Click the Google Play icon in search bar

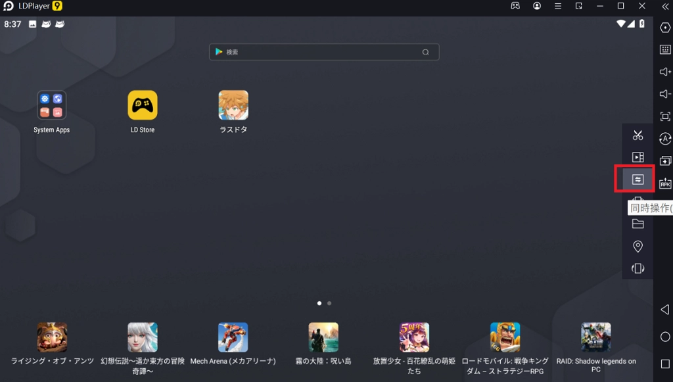click(x=219, y=52)
